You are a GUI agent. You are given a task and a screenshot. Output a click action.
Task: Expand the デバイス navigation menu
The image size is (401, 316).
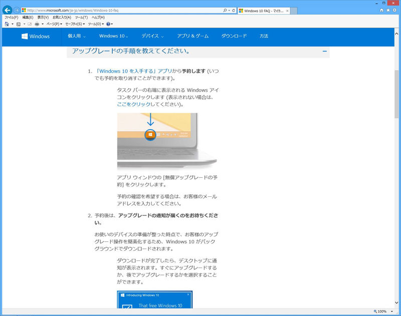153,36
